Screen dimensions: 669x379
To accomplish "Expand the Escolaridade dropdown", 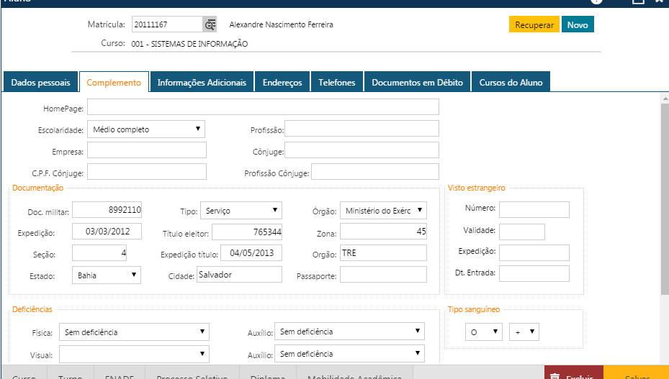I will tap(146, 129).
